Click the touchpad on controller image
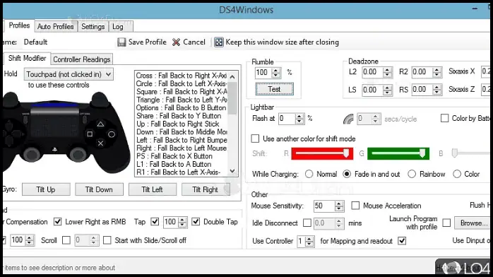Screen dimensions: 493x277 point(54,125)
